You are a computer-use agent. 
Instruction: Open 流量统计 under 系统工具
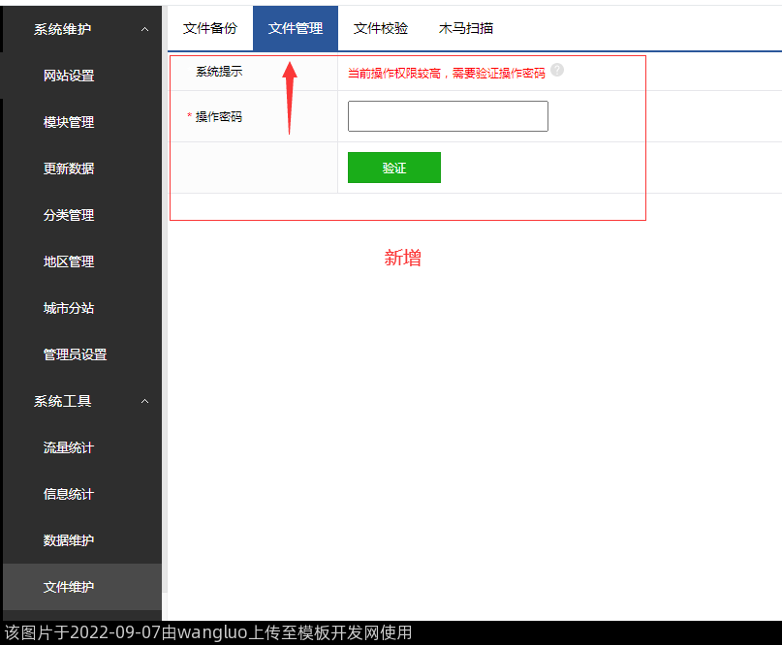point(69,447)
